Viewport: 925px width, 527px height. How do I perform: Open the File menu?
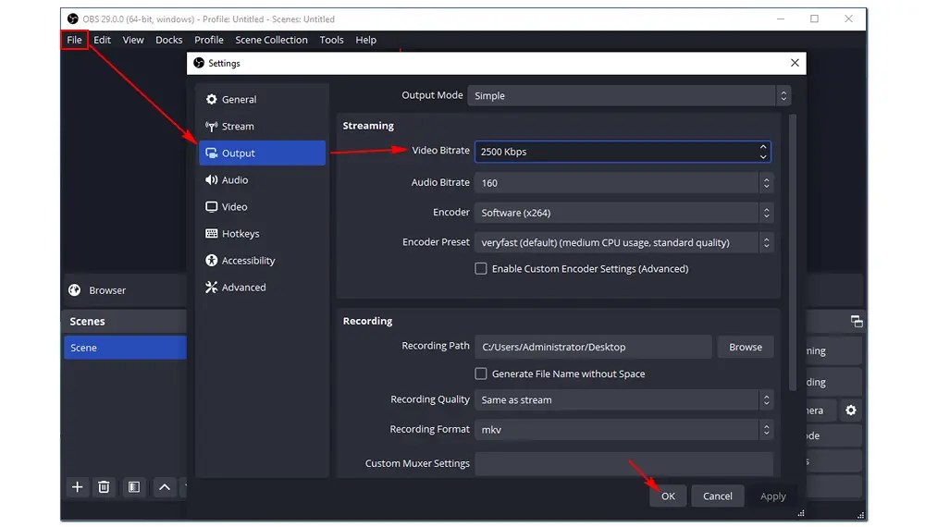[74, 40]
